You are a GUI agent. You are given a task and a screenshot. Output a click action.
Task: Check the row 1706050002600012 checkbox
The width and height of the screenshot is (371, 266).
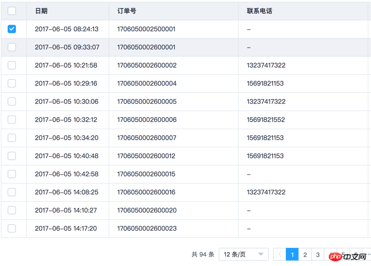(x=12, y=156)
